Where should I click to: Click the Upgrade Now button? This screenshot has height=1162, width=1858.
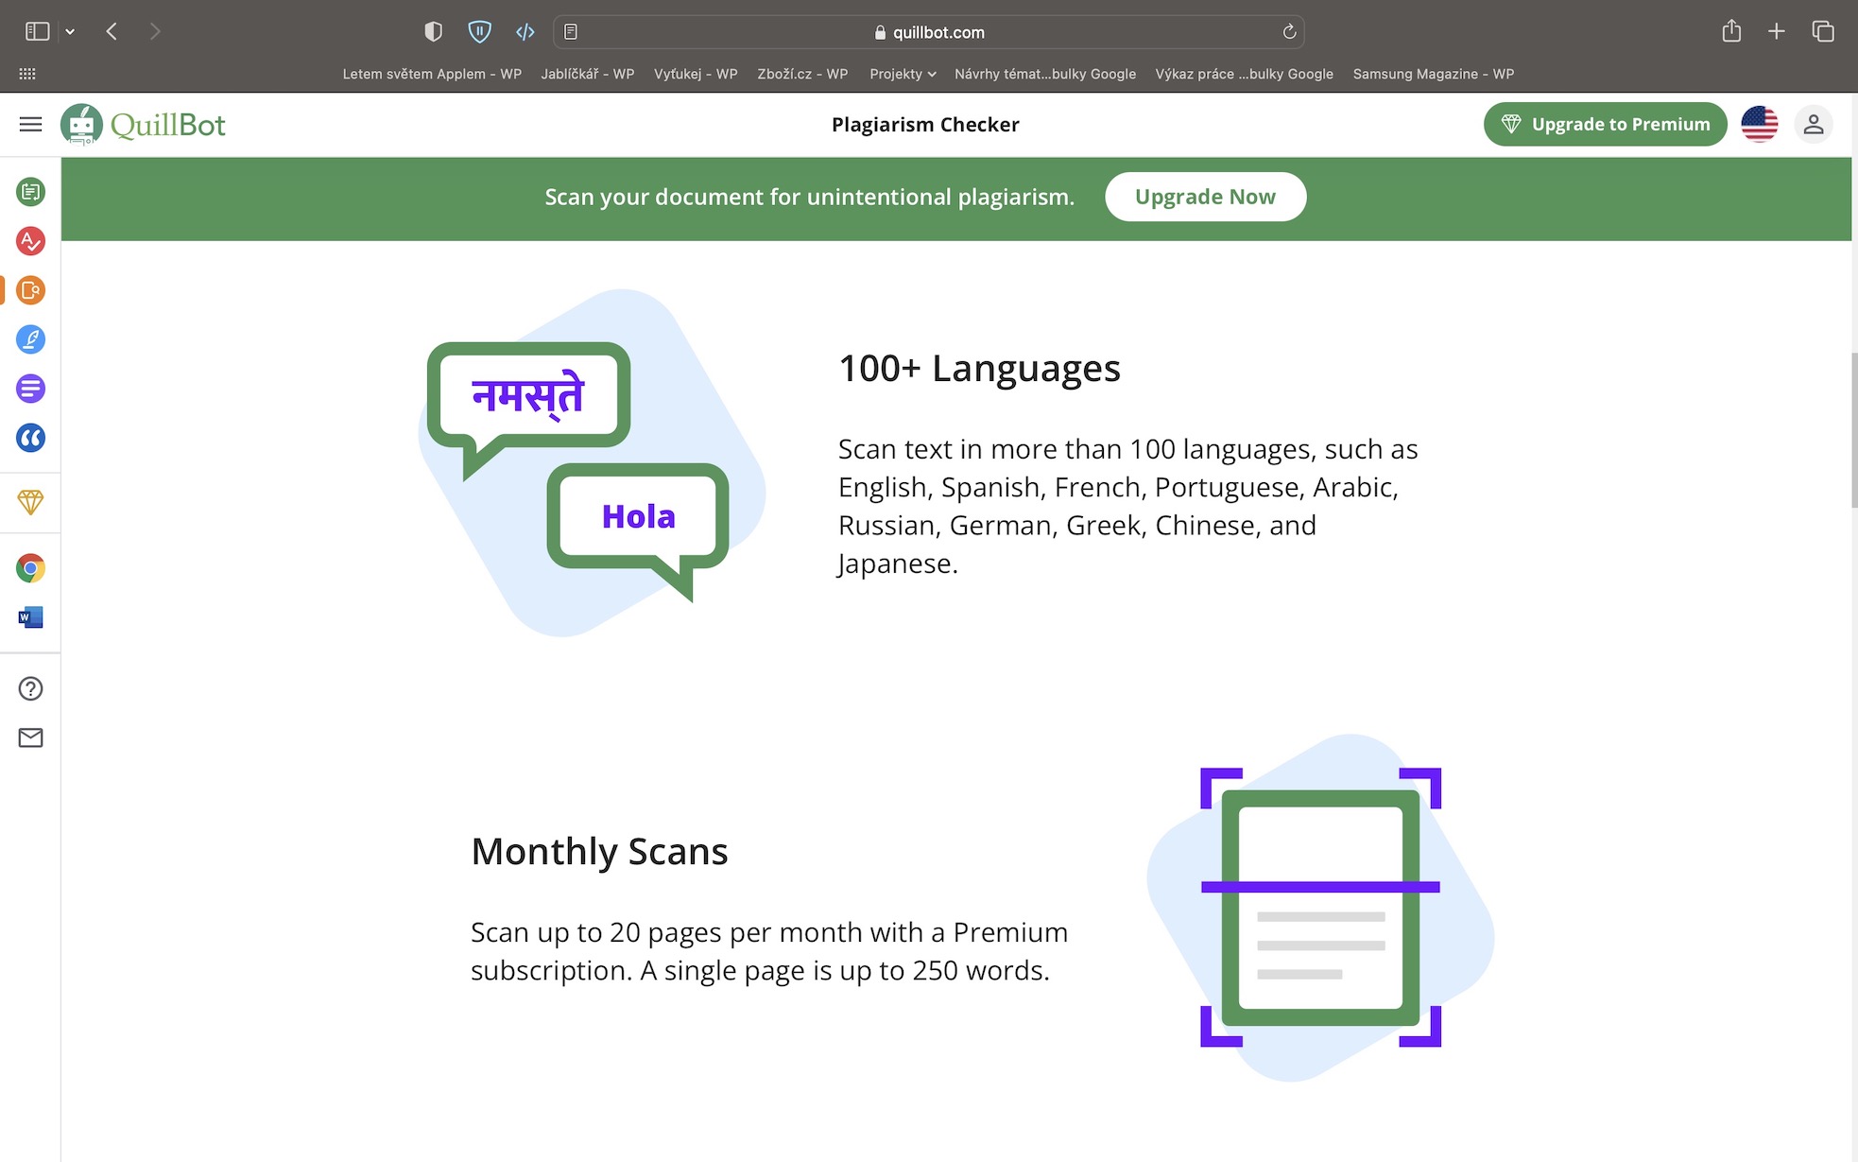tap(1205, 197)
